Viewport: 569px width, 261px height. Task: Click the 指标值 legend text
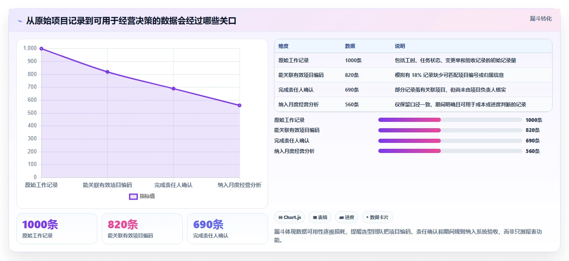pos(147,196)
